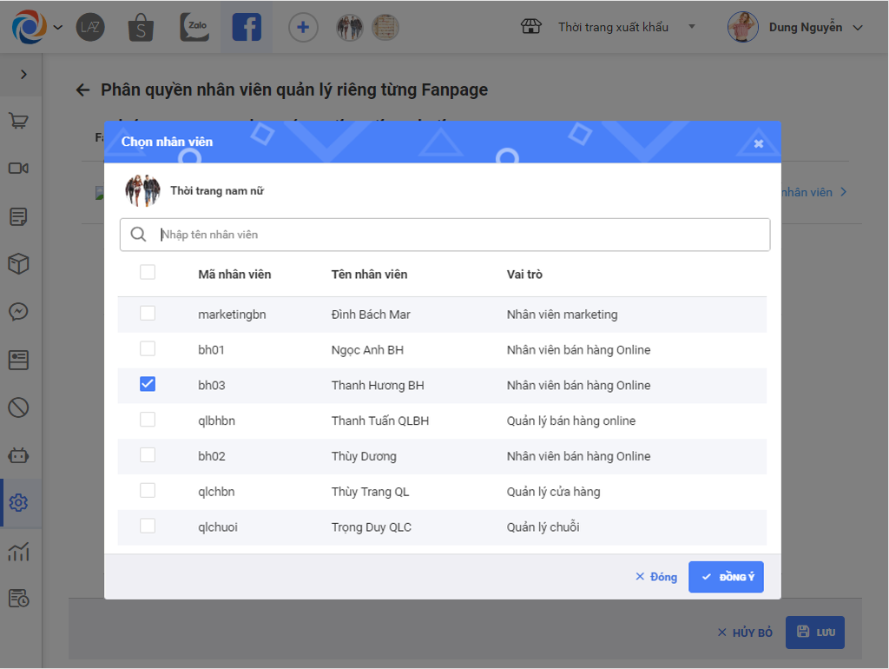This screenshot has width=889, height=669.
Task: Open the Shopee channel icon
Action: (x=141, y=27)
